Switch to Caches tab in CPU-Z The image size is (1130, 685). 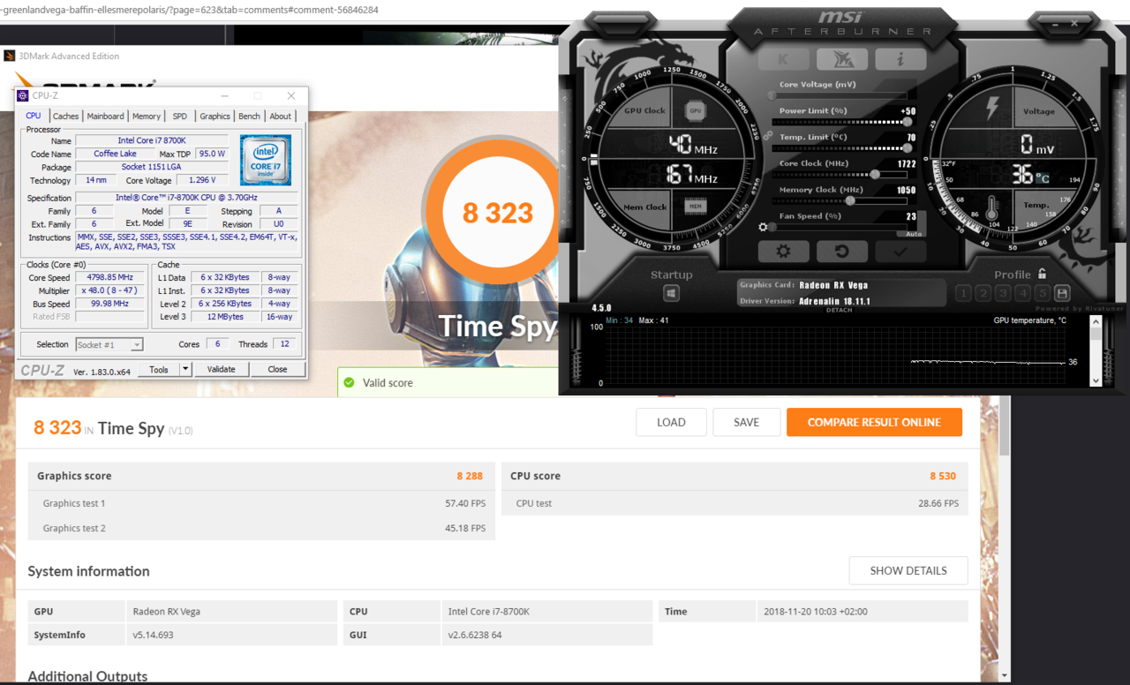(65, 116)
